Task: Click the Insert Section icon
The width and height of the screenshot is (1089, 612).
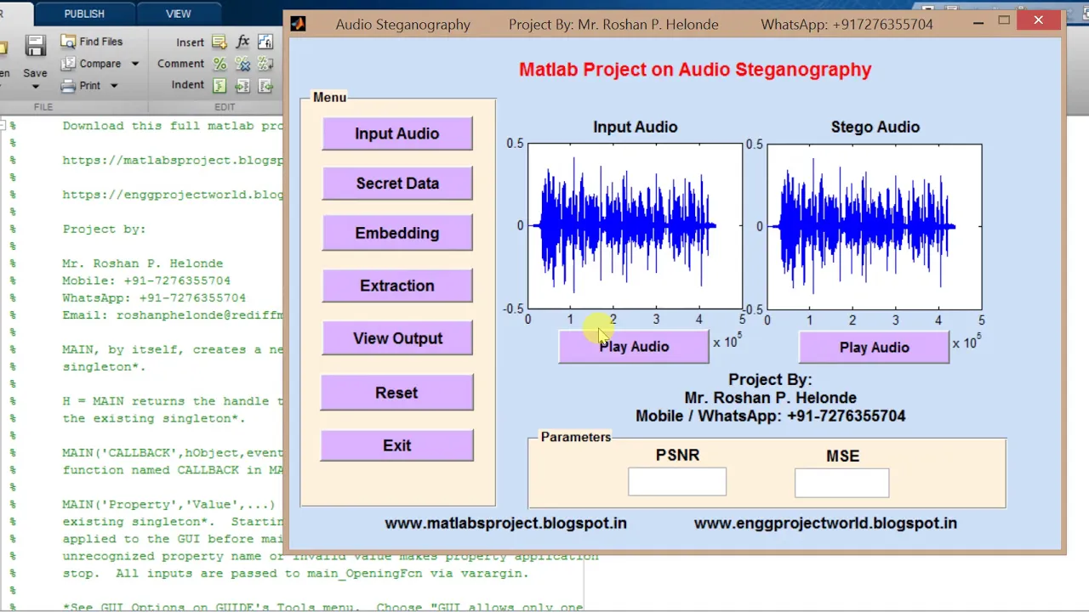Action: 220,42
